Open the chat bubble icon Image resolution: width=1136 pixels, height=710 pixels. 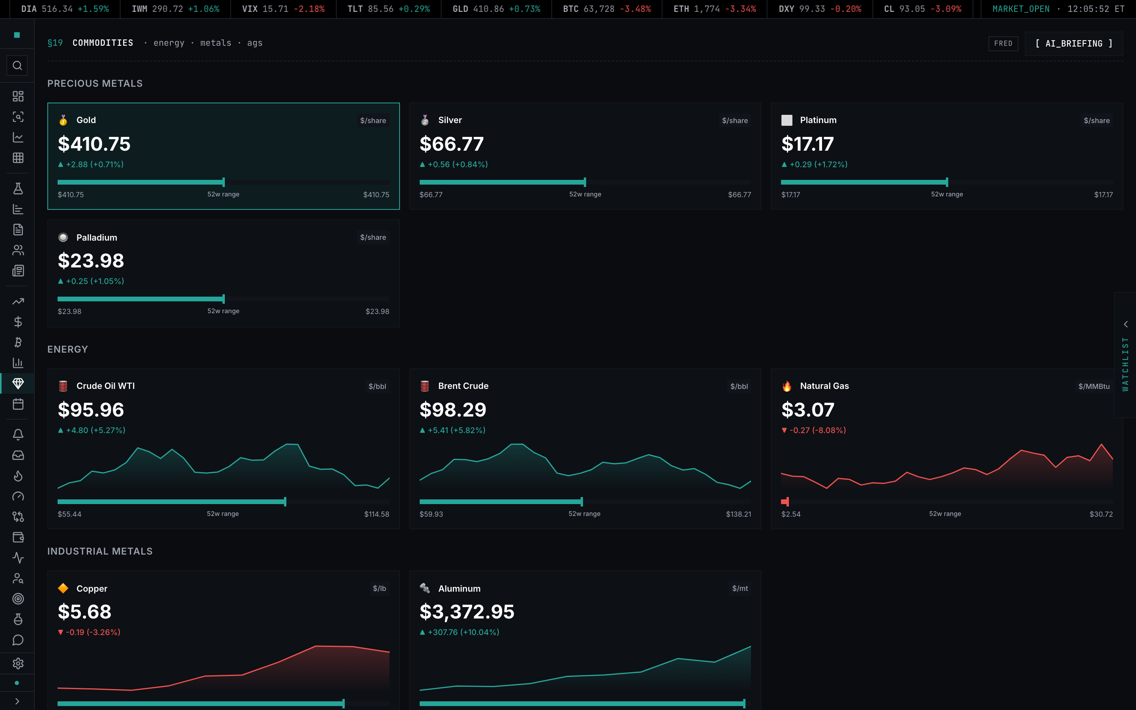click(18, 639)
